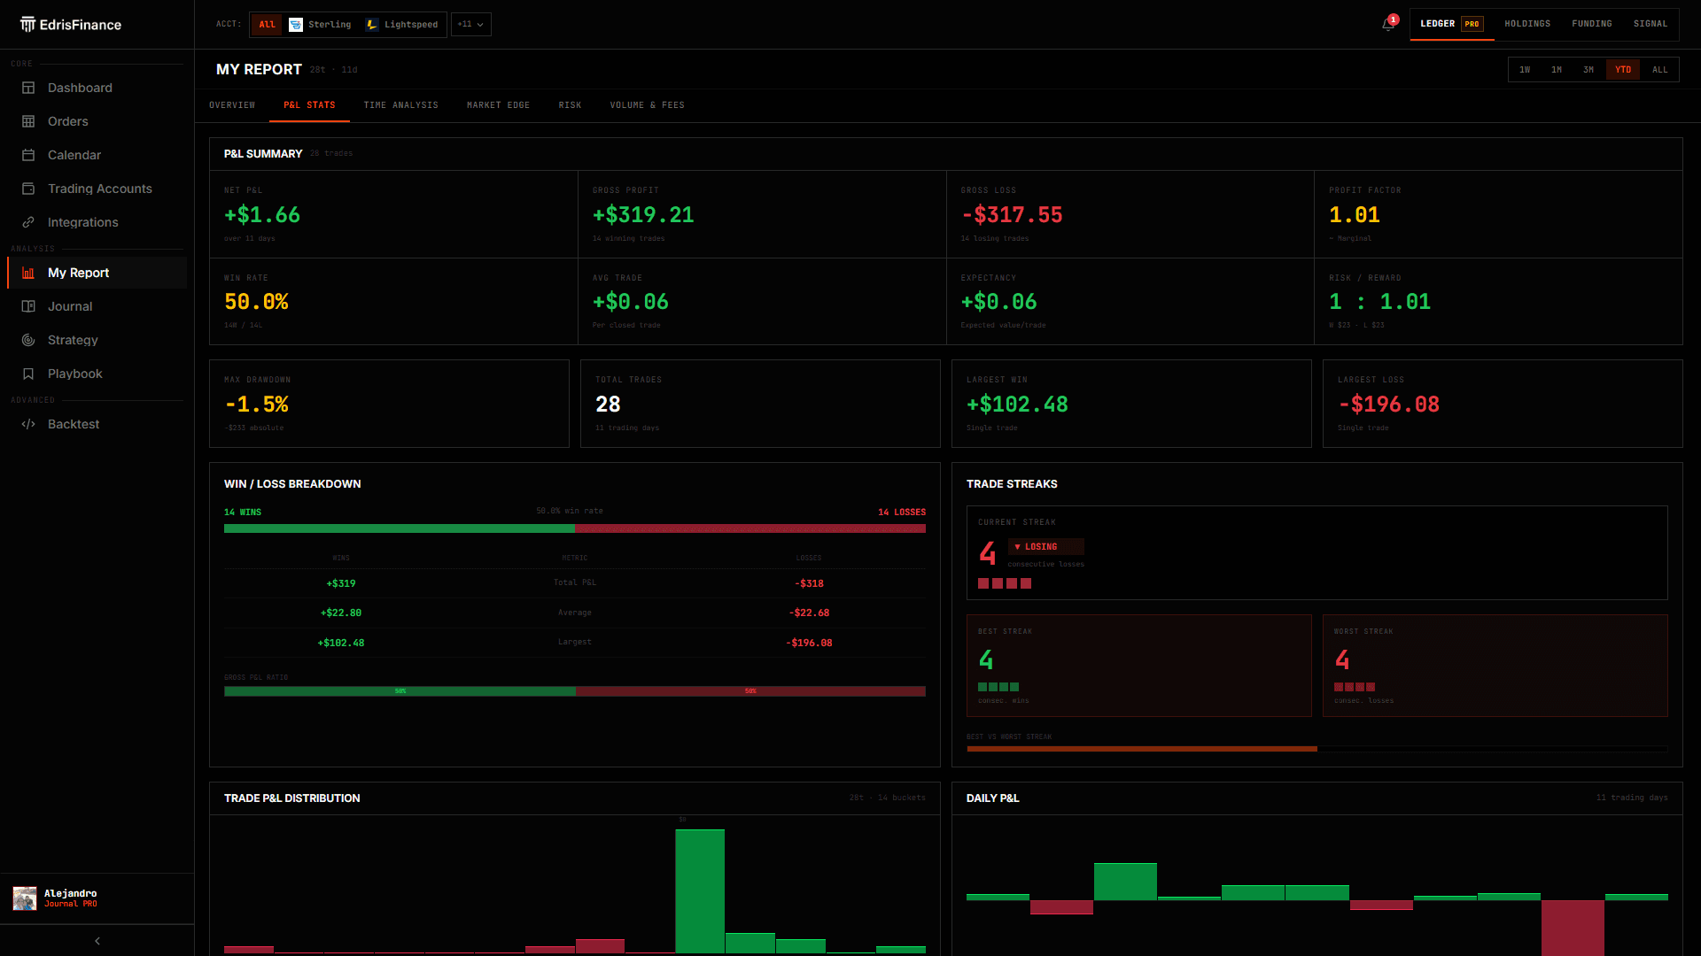Switch to the LEDGER PRO view
The height and width of the screenshot is (956, 1701).
pos(1451,24)
